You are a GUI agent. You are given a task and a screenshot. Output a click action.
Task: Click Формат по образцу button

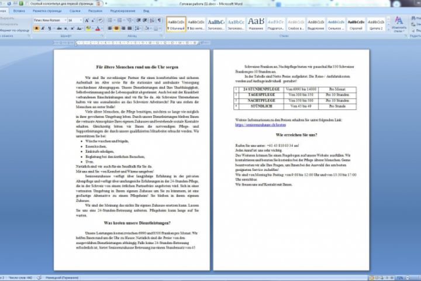(14, 30)
